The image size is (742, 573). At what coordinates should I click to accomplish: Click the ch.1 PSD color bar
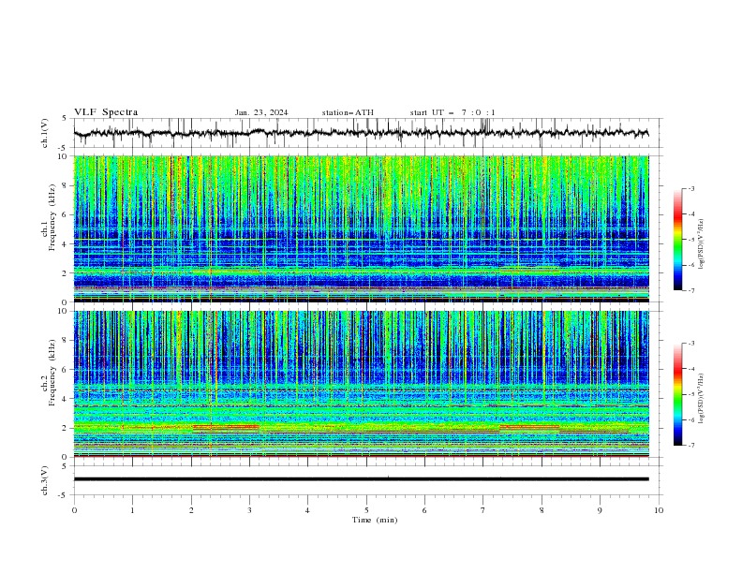[678, 240]
